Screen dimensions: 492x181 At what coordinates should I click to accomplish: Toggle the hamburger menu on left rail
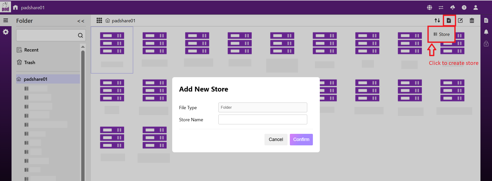pyautogui.click(x=6, y=21)
